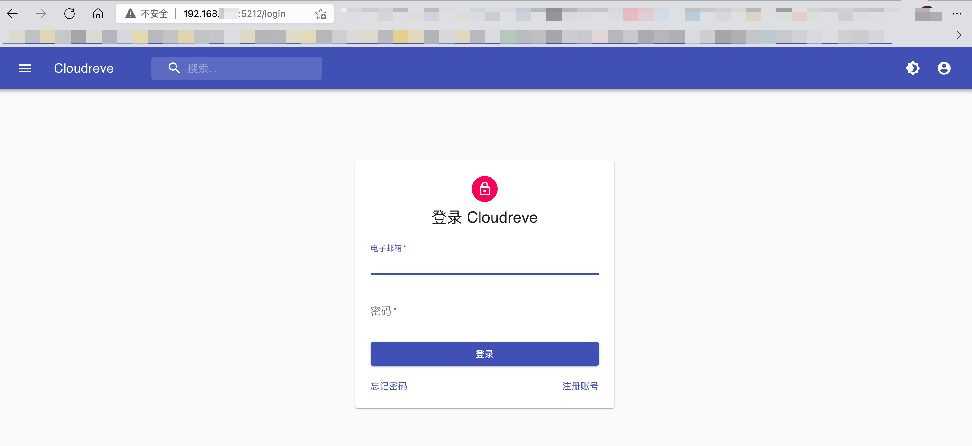The height and width of the screenshot is (446, 972).
Task: Reload the page with refresh icon
Action: coord(69,14)
